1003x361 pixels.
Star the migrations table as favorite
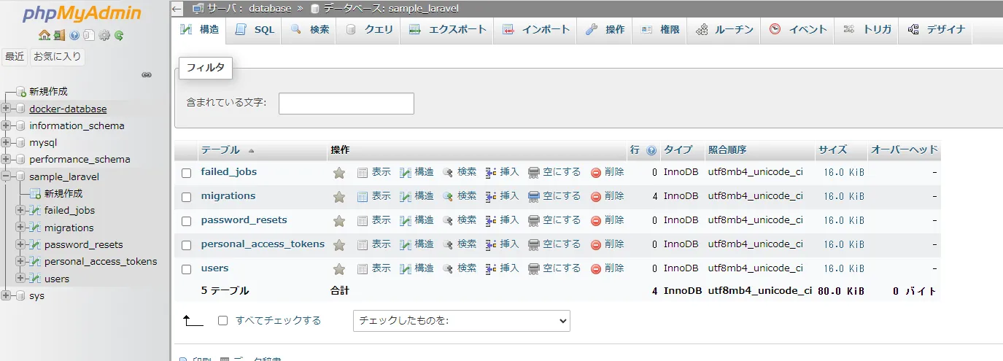tap(339, 197)
